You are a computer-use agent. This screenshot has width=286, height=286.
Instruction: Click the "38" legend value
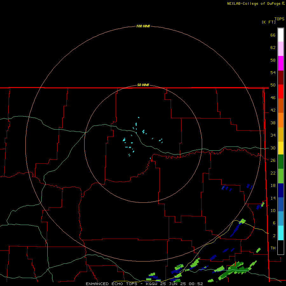273,123
